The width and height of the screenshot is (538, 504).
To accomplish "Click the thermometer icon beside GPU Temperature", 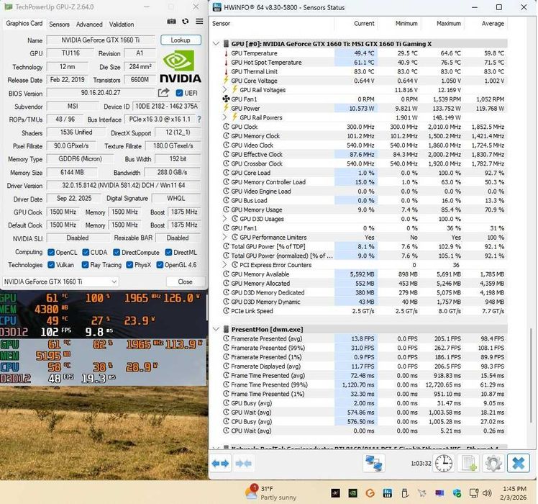I will coord(226,53).
